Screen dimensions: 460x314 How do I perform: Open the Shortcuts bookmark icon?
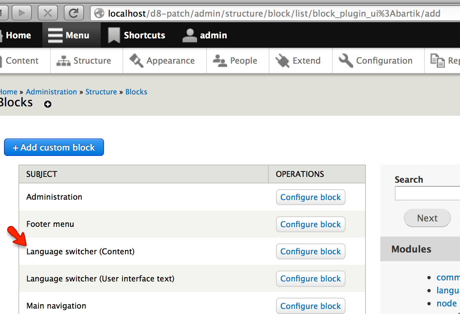click(x=113, y=35)
